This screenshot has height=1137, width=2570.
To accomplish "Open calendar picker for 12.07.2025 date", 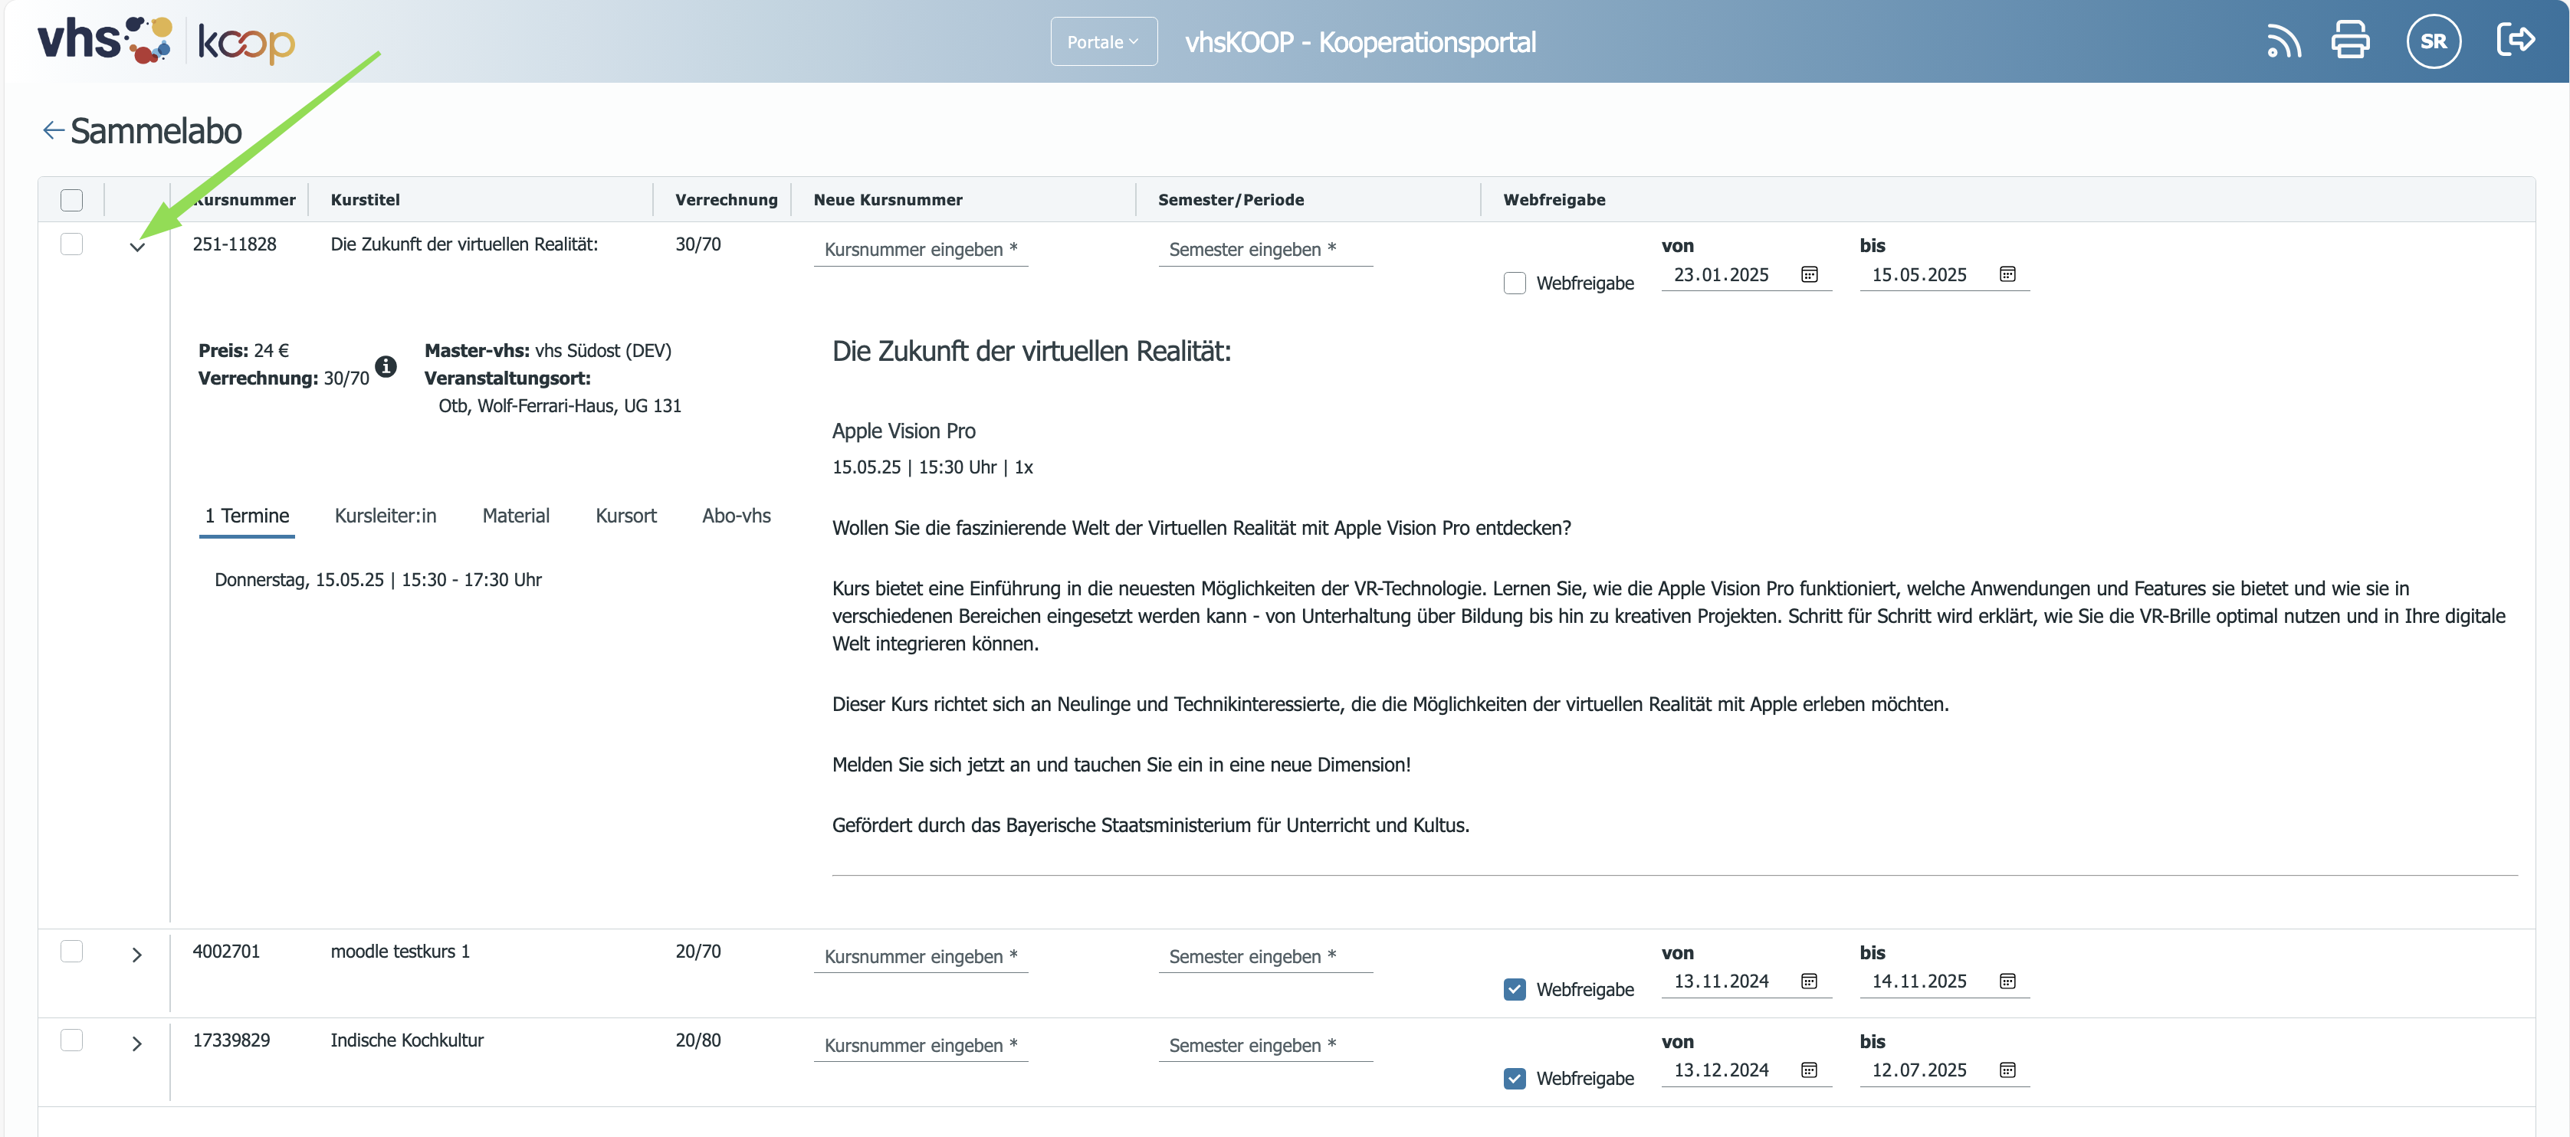I will [2007, 1069].
